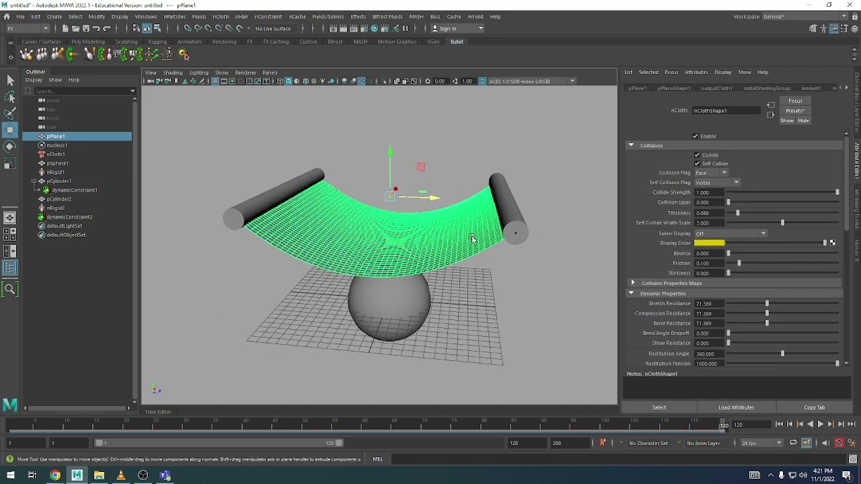Open the ACES 1.0 SDR-video view transform dropdown

coord(531,81)
